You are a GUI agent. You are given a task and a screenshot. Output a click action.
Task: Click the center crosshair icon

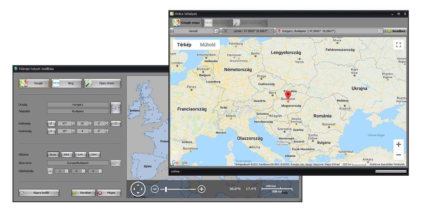[x=225, y=31]
